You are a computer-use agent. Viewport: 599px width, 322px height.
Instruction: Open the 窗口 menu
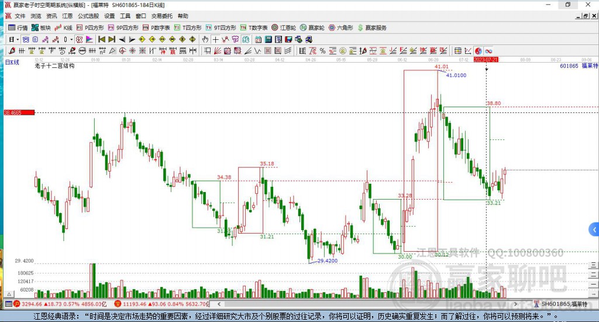(x=141, y=16)
